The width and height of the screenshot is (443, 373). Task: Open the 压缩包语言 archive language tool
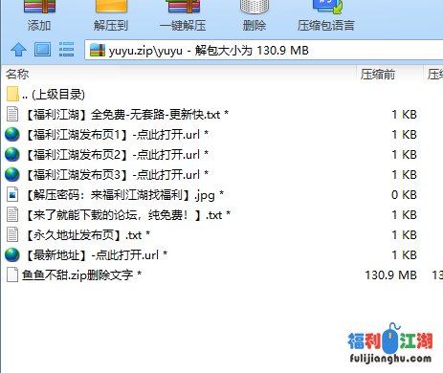tap(326, 7)
